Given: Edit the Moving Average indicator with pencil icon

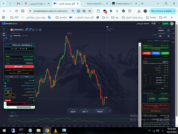Looking at the screenshot, I should click(x=25, y=36).
